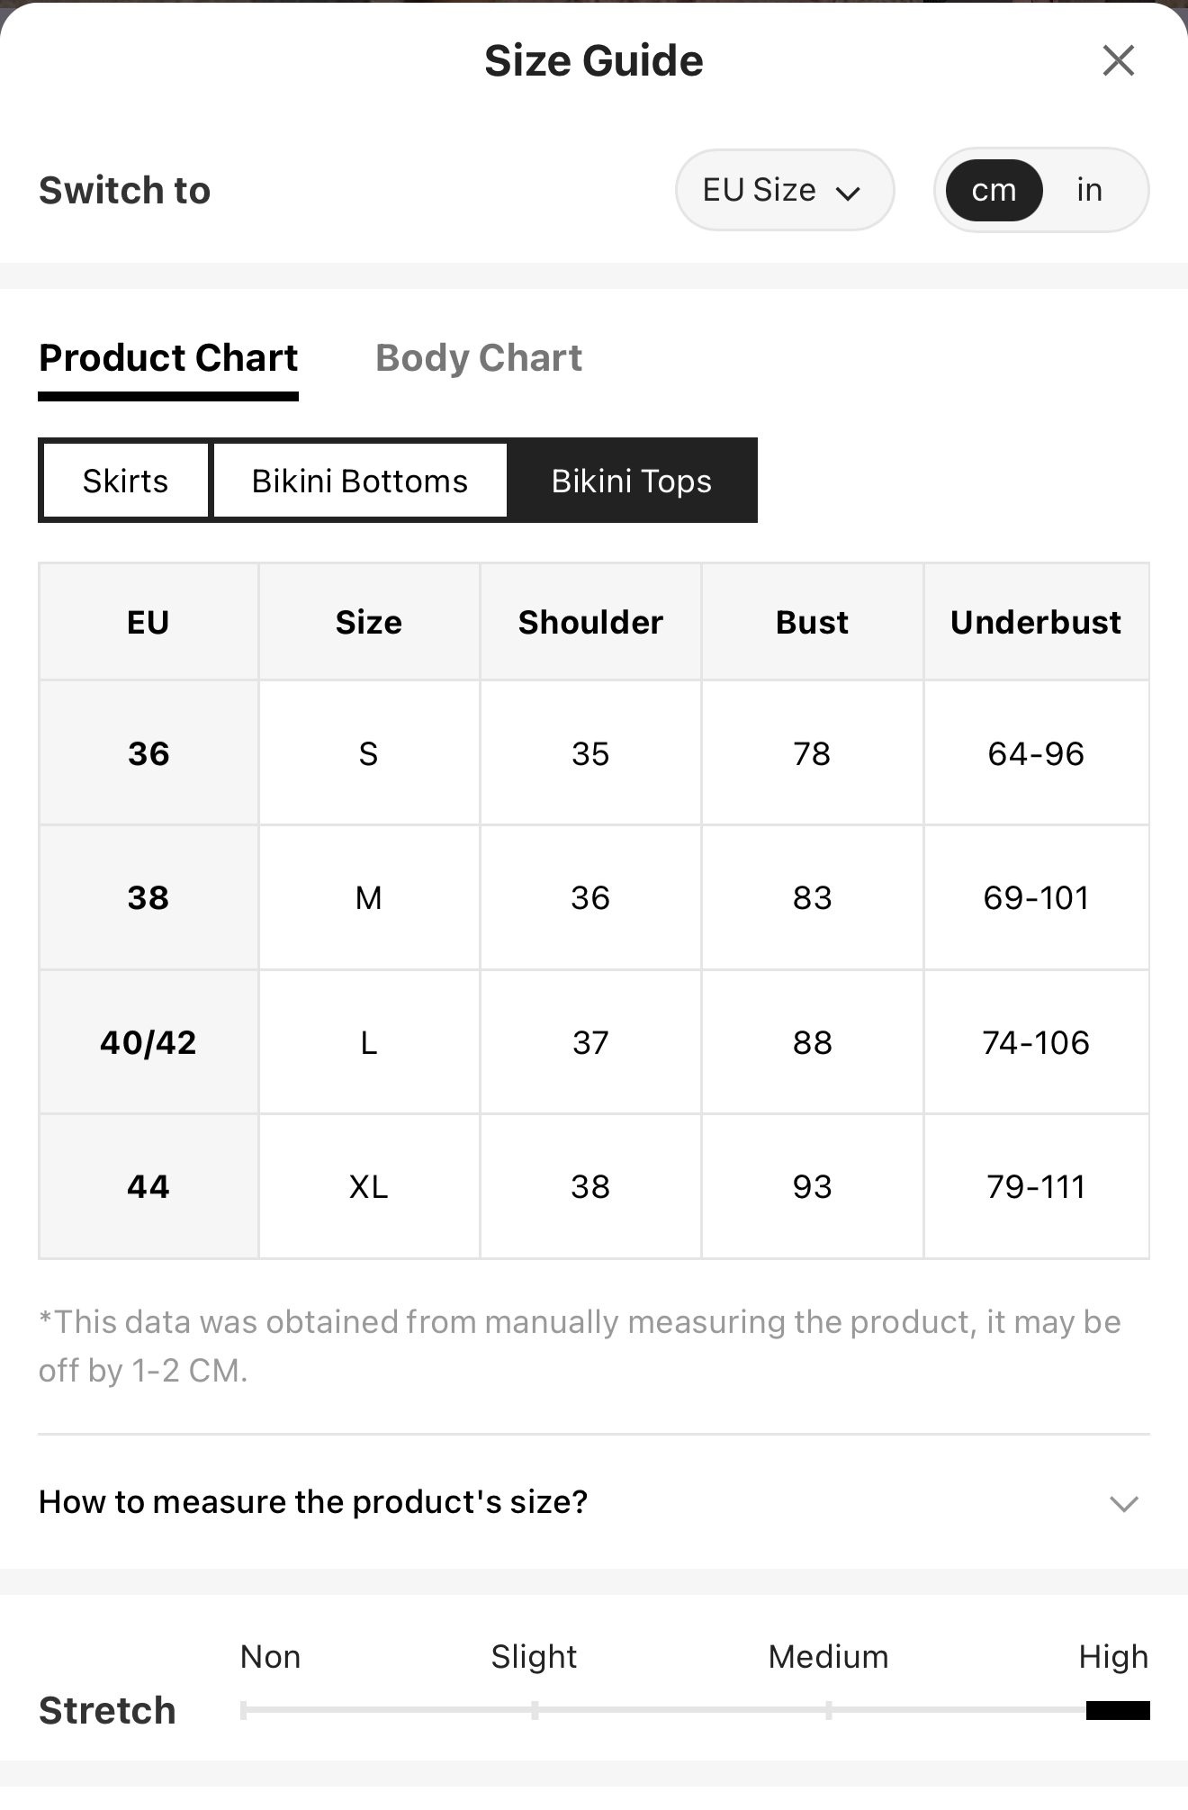1188x1810 pixels.
Task: Select the cm unit toggle
Action: 994,190
